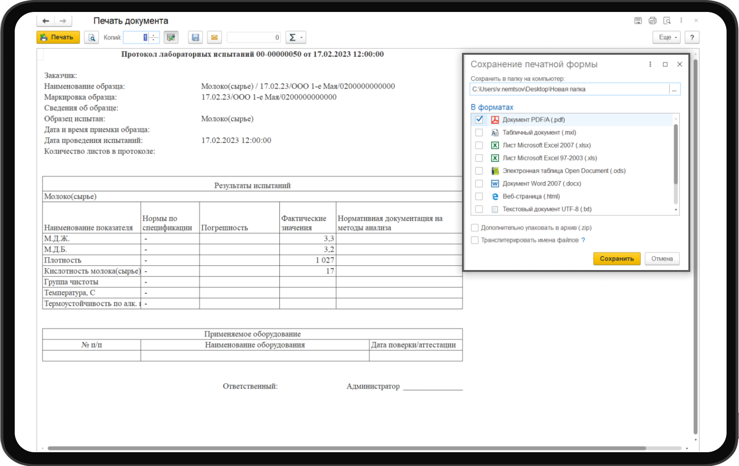Screen dimensions: 739x466
Task: Close the save print form dialog
Action: pyautogui.click(x=680, y=64)
